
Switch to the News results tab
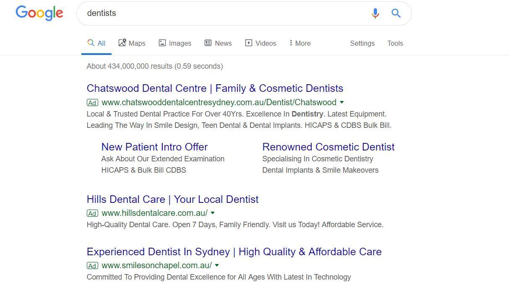point(218,43)
